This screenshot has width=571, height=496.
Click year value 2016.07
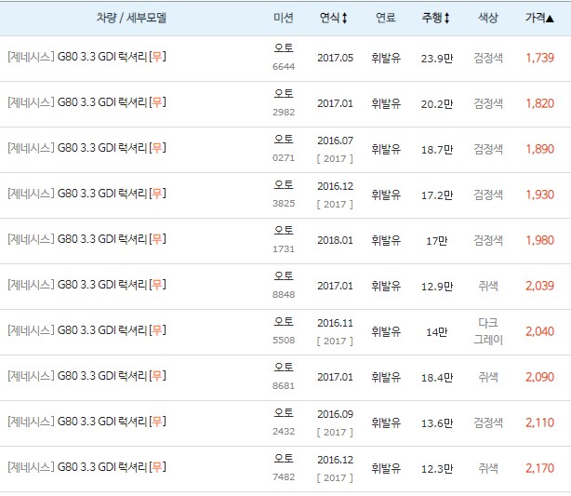point(335,141)
